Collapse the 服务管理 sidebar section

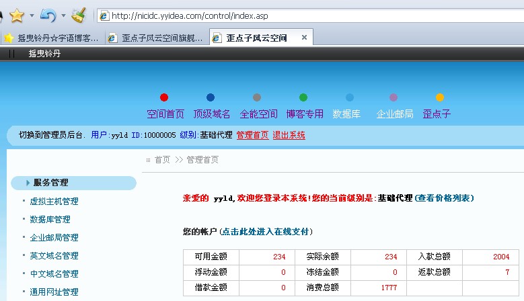click(x=73, y=183)
